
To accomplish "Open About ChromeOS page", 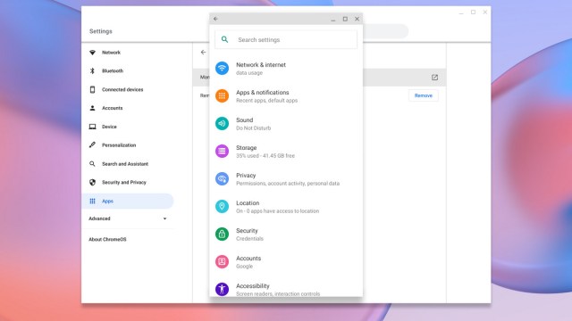I will (107, 240).
